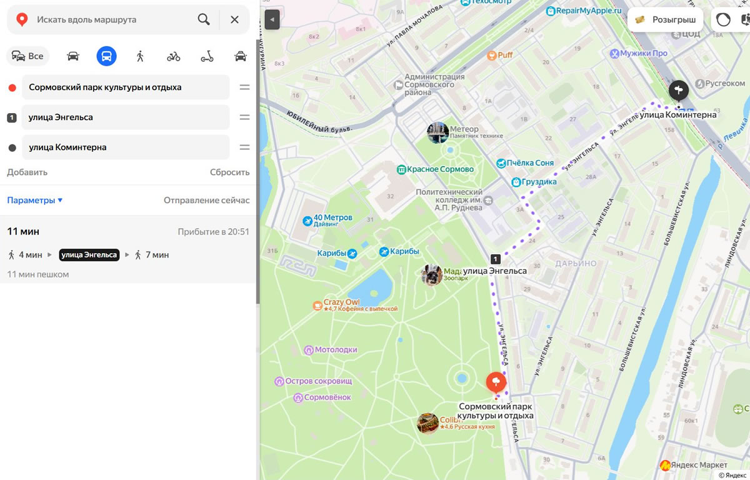
Task: Select car transport mode icon
Action: pos(73,56)
